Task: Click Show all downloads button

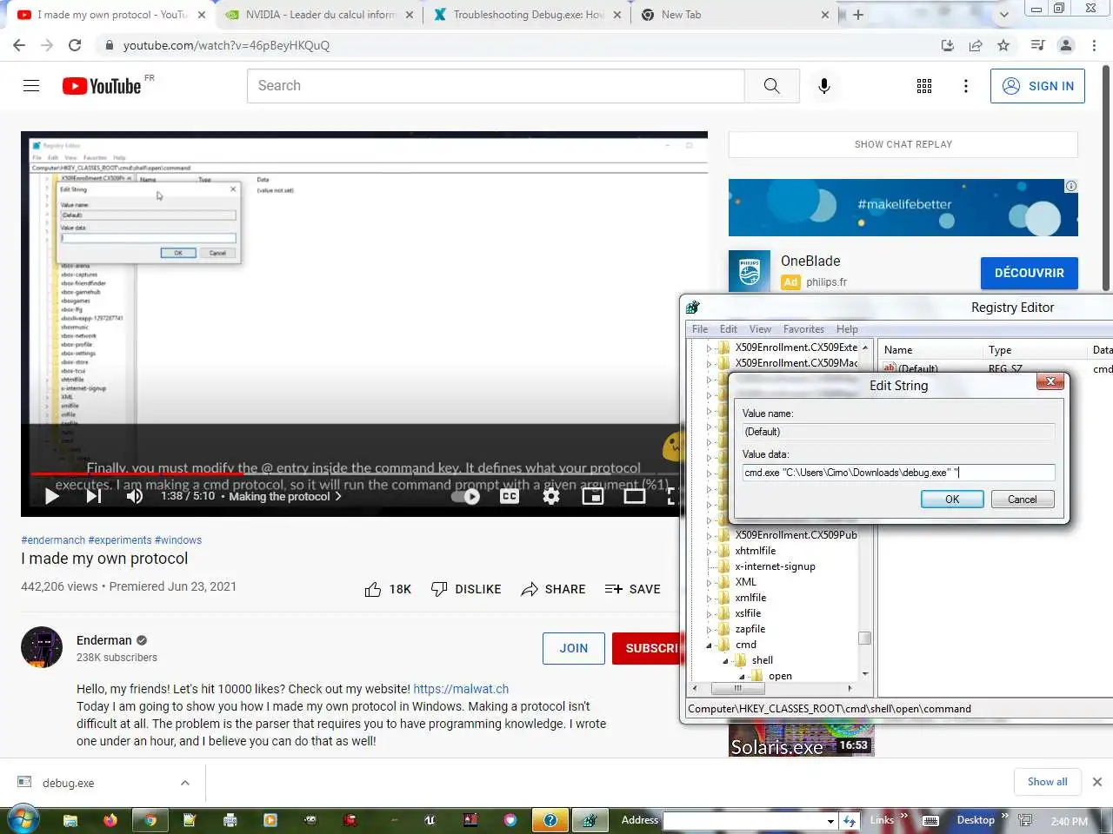Action: point(1047,782)
